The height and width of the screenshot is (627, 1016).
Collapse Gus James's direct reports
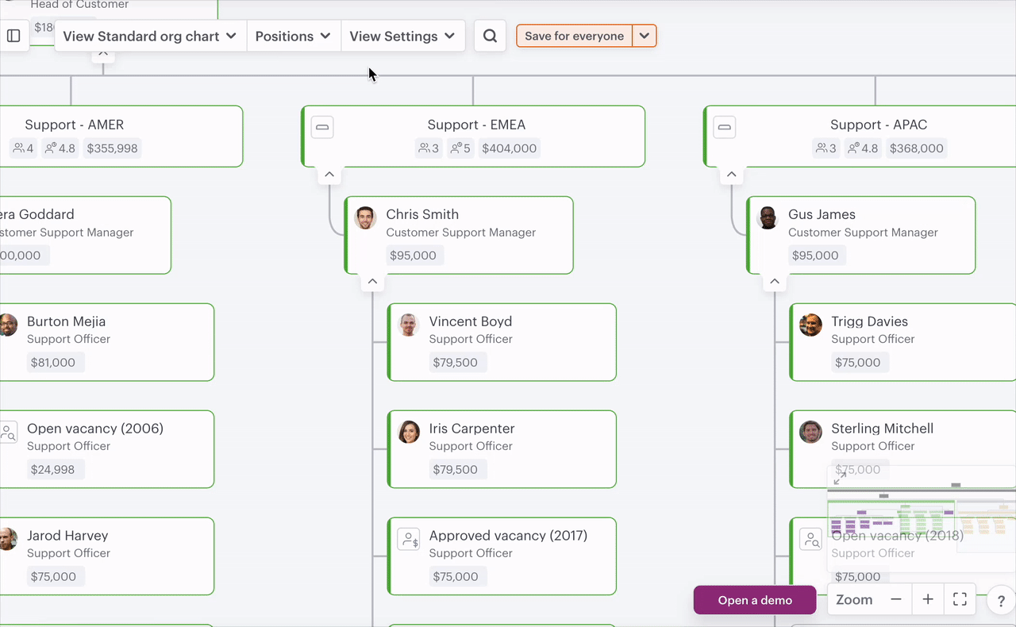tap(775, 282)
